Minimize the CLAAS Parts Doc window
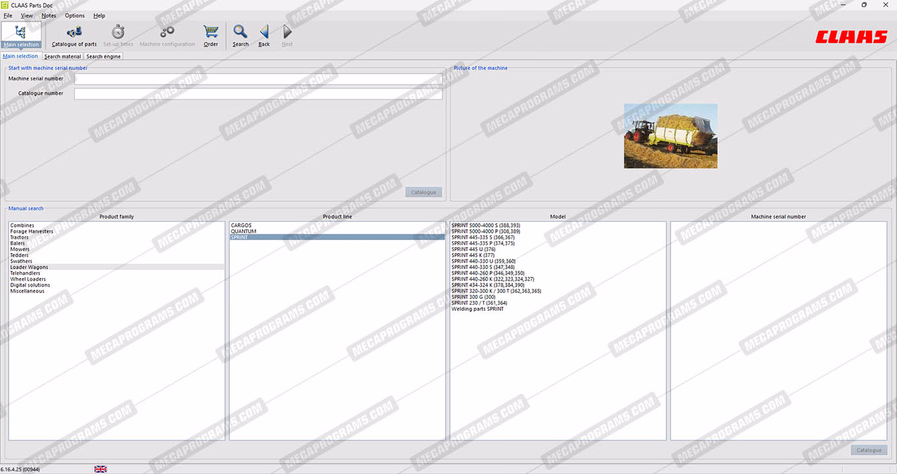The height and width of the screenshot is (474, 897). (842, 5)
